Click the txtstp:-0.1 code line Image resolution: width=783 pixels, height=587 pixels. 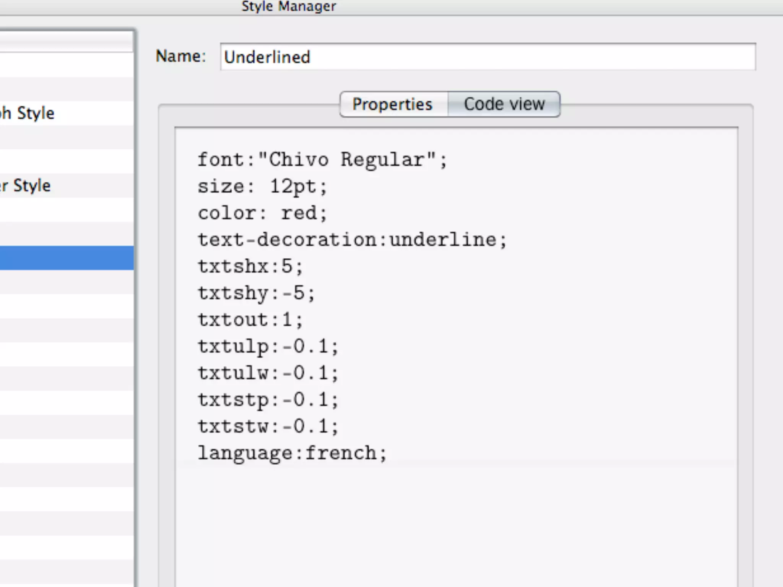point(268,400)
